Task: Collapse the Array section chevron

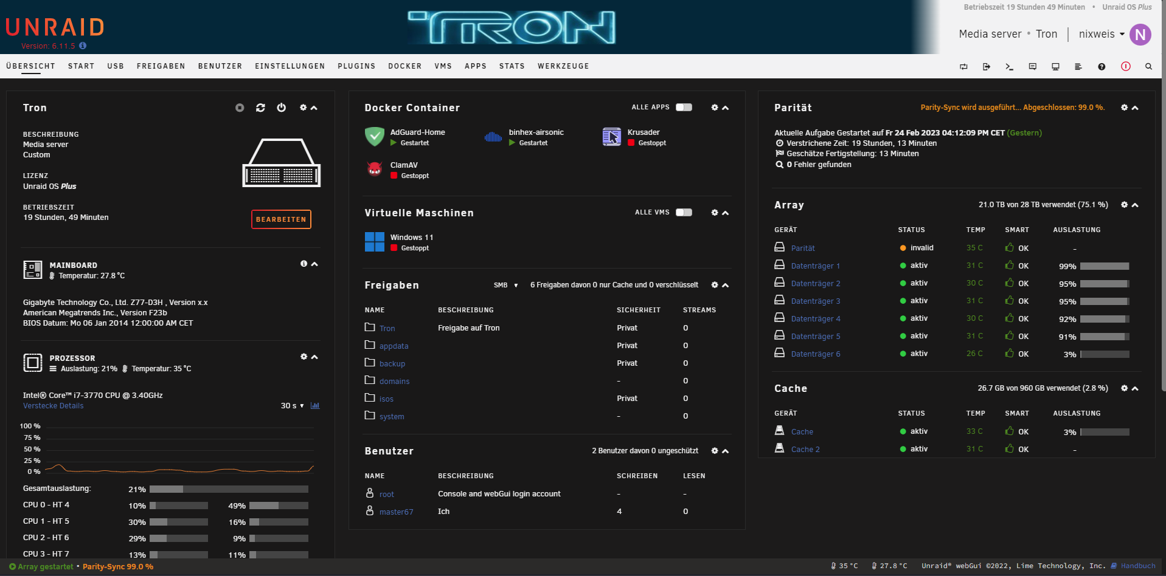Action: tap(1135, 205)
